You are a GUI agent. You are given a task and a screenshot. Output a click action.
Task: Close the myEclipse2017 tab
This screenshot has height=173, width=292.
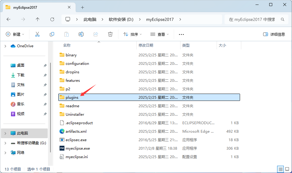(x=69, y=7)
